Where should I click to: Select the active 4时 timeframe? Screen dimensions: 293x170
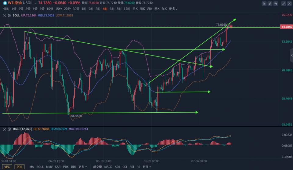[x=105, y=9]
